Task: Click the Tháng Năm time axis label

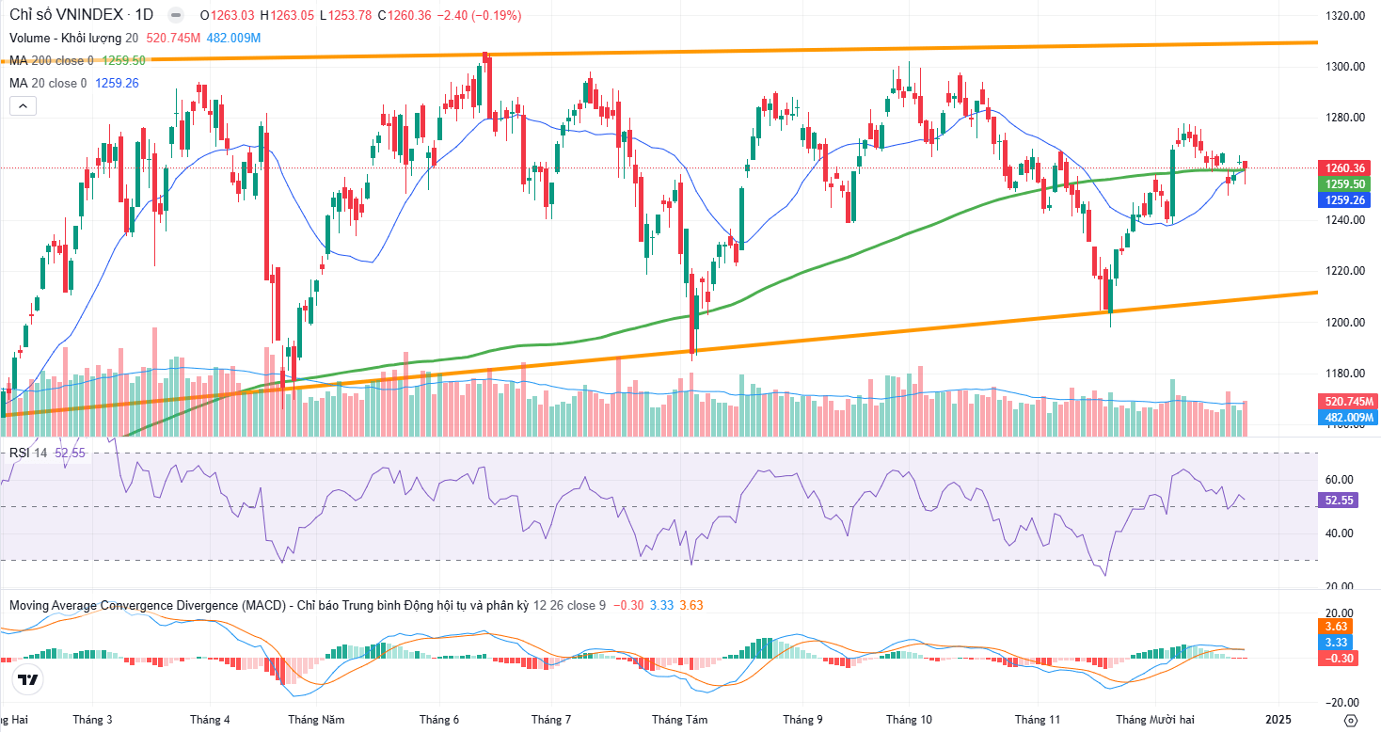Action: coord(316,720)
